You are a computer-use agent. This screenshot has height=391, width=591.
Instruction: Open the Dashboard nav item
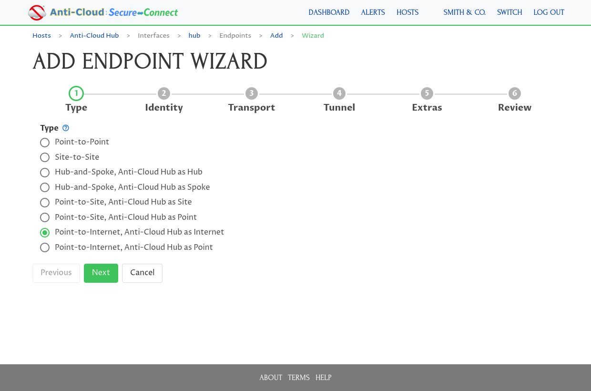point(329,12)
